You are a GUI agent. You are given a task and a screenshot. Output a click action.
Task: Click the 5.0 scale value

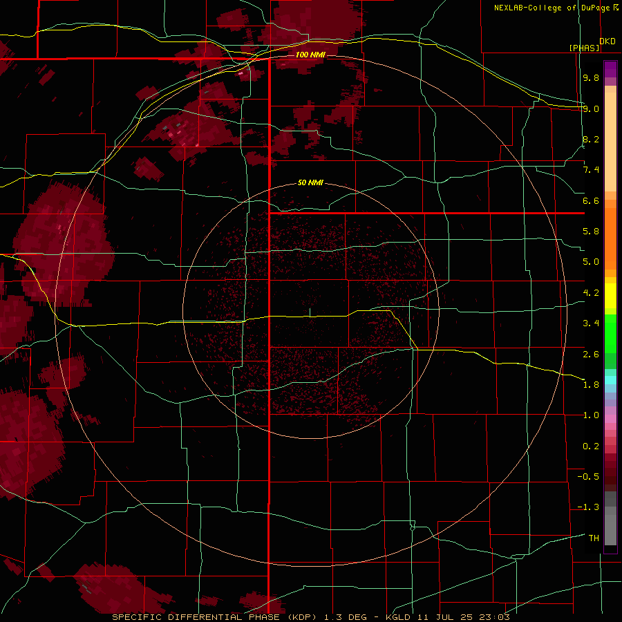click(591, 262)
